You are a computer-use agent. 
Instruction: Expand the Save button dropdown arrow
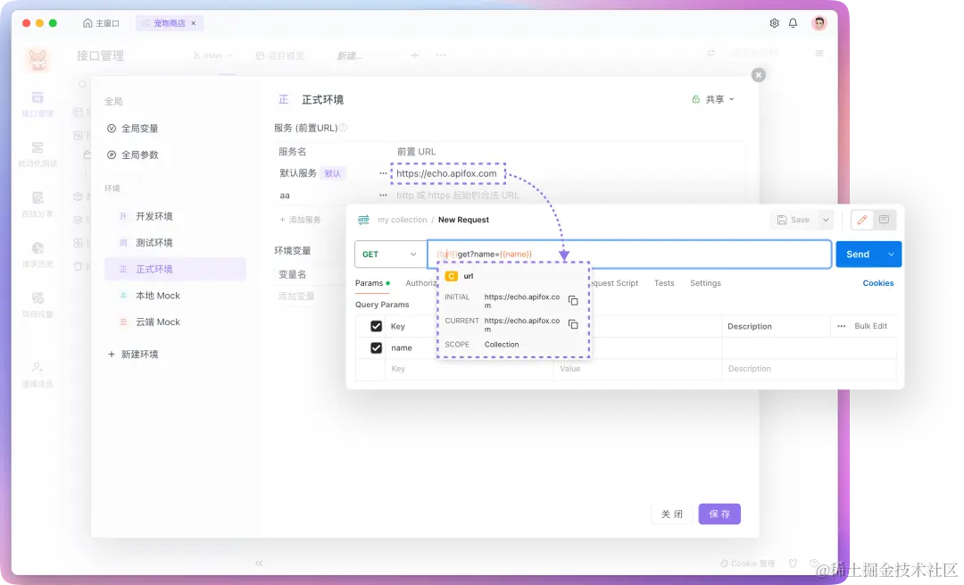tap(826, 220)
